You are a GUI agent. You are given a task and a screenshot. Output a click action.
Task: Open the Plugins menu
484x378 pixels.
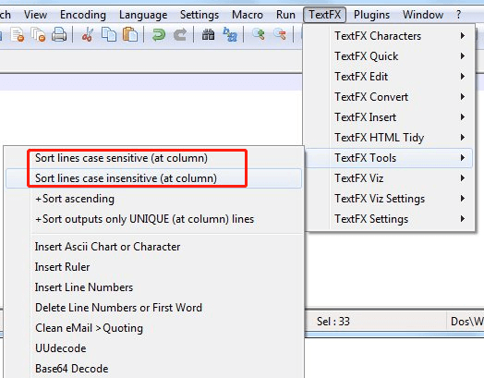coord(371,15)
